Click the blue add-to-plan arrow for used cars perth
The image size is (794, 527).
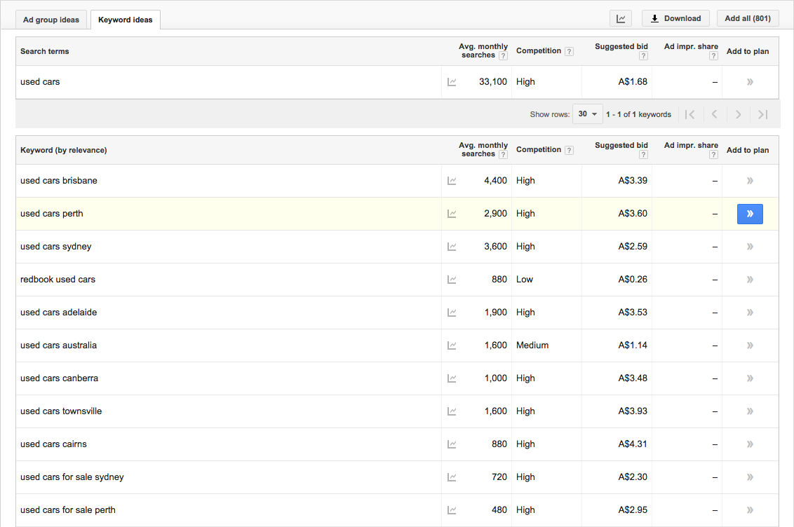coord(749,214)
